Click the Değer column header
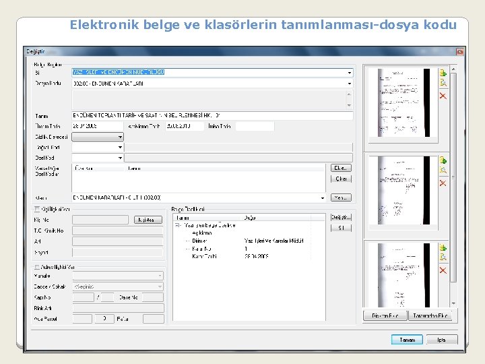The width and height of the screenshot is (485, 364). point(276,218)
